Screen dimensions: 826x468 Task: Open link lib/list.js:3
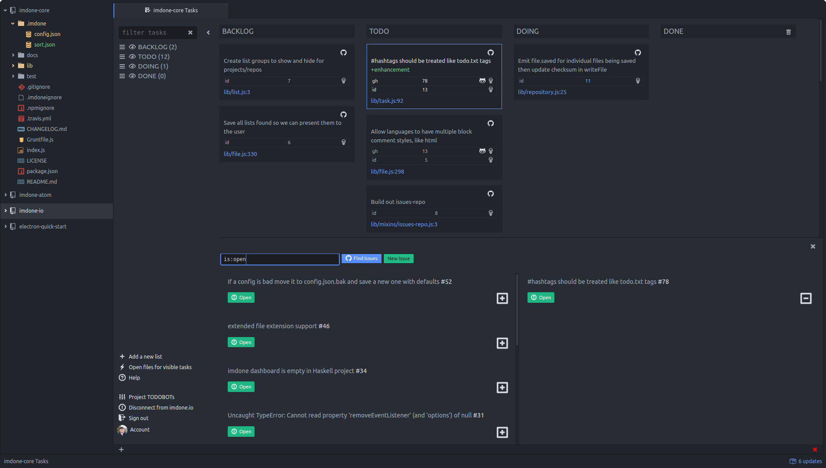pos(237,92)
